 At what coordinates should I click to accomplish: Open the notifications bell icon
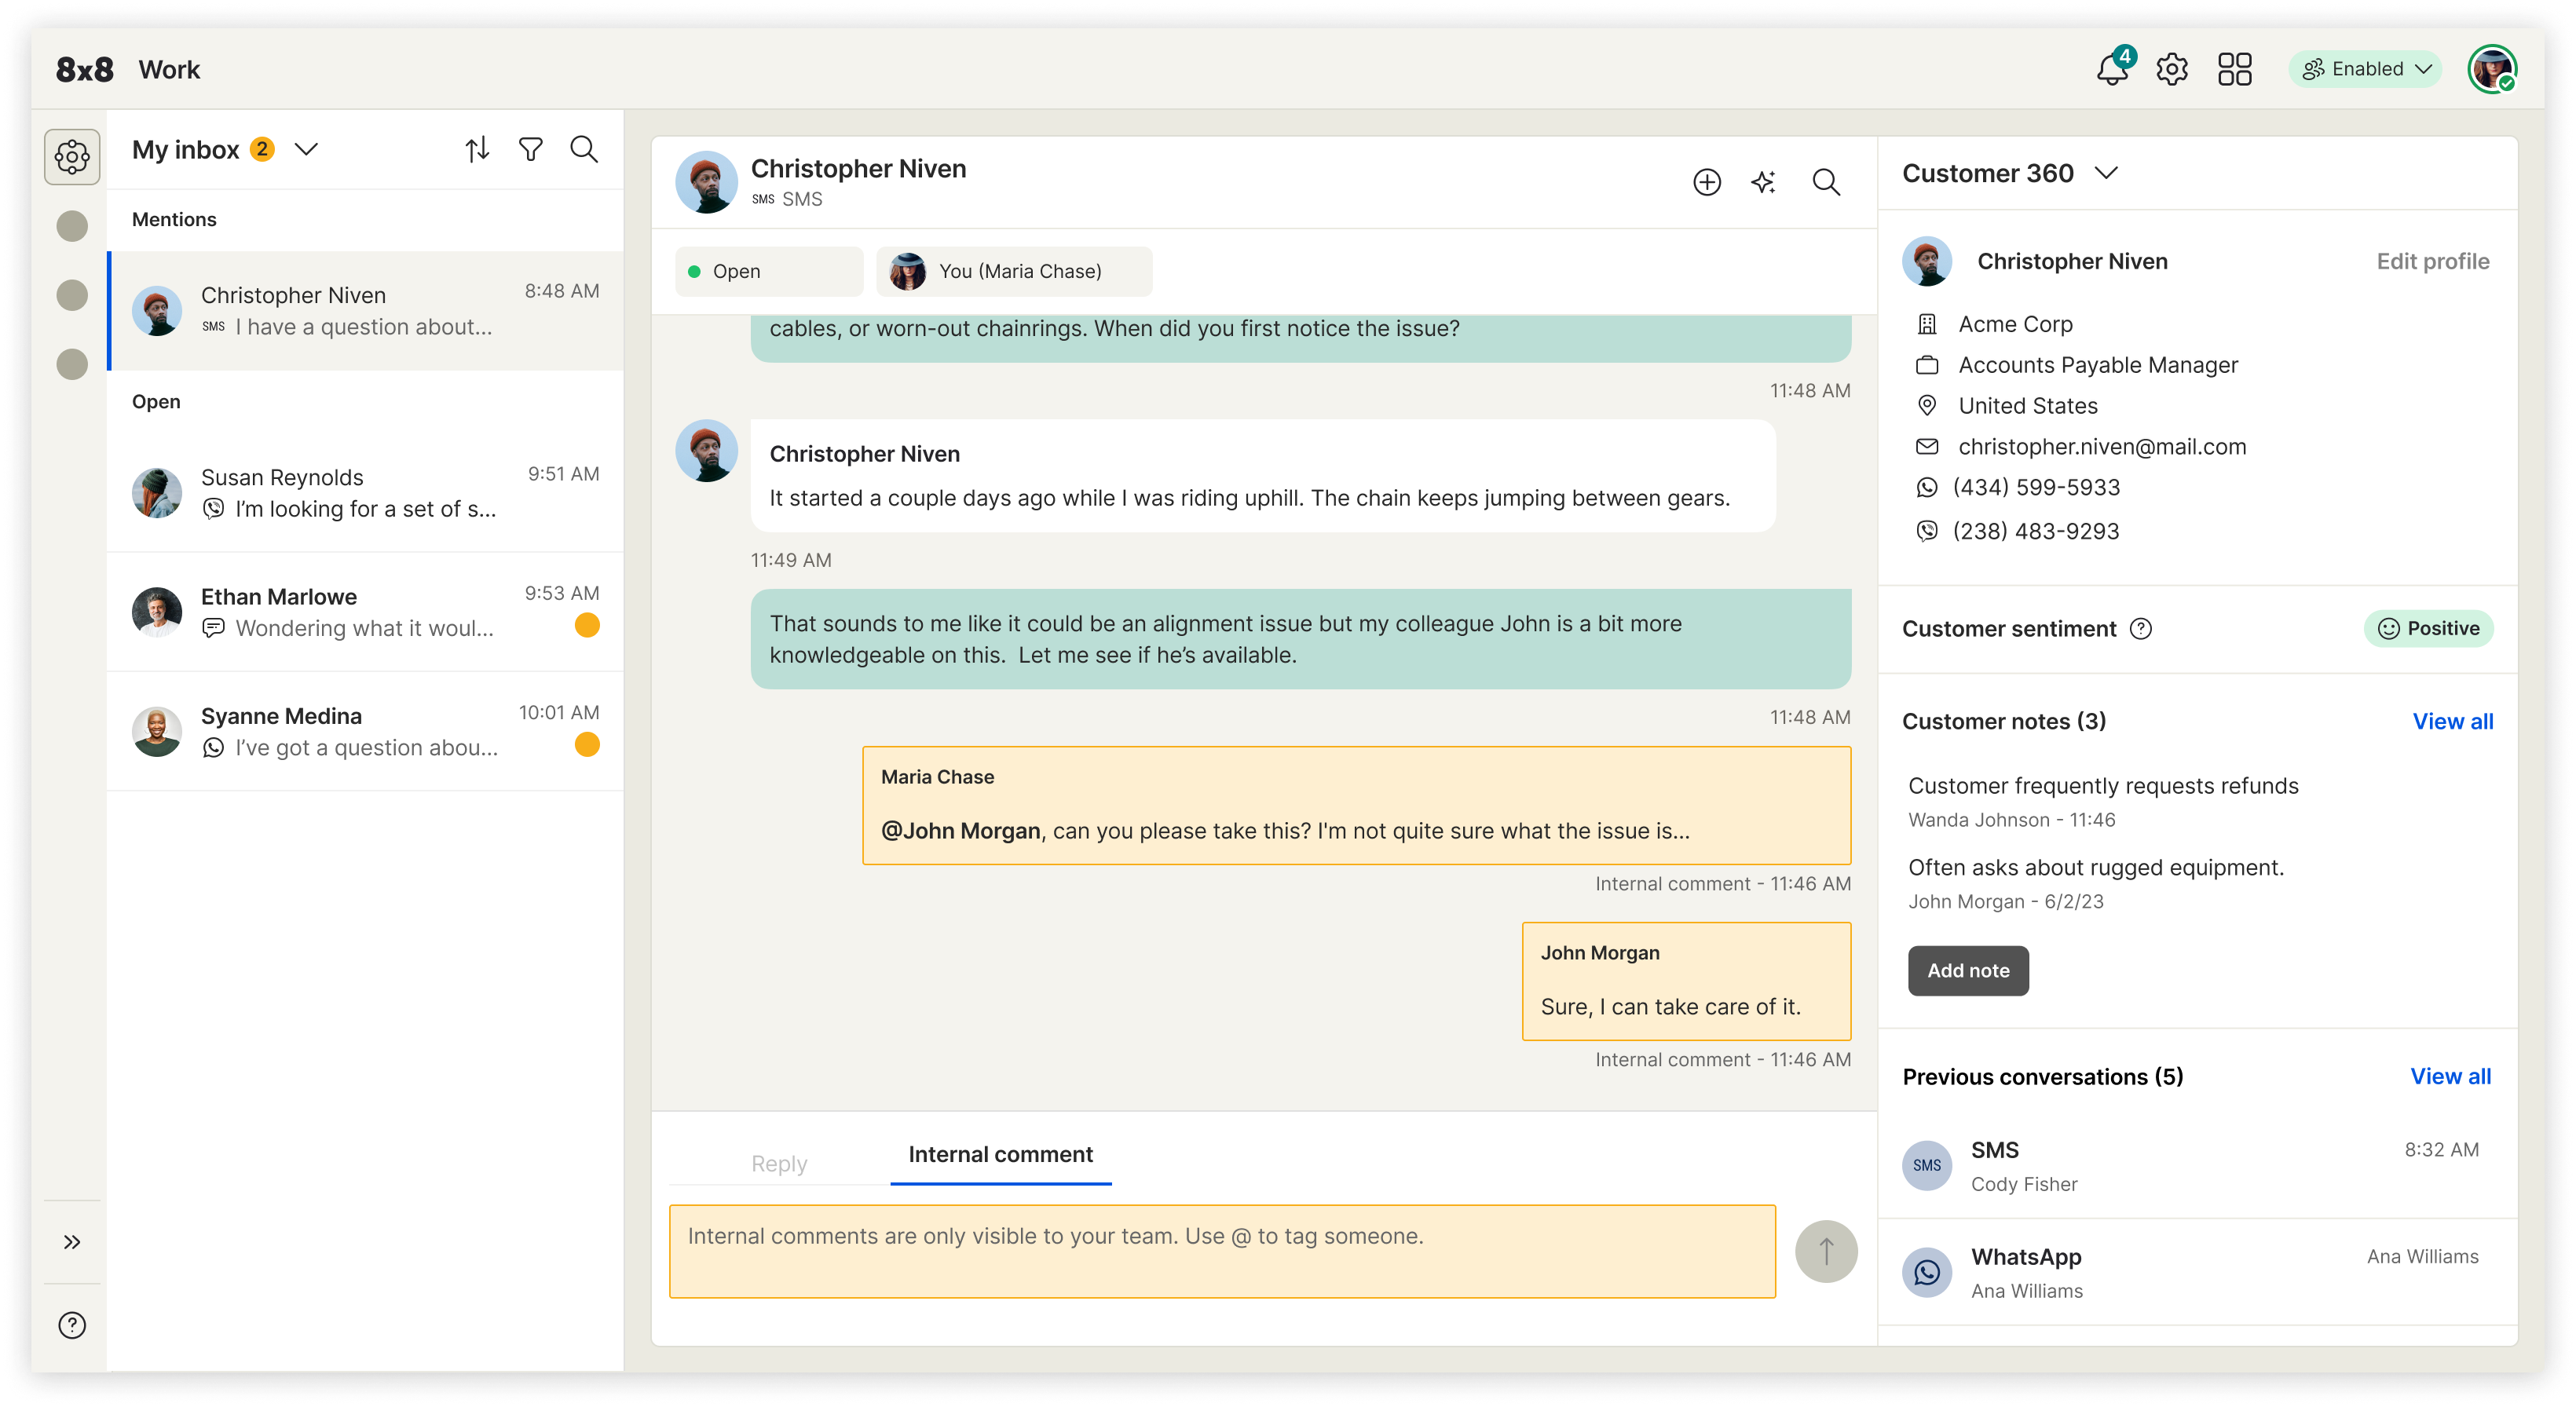click(x=2111, y=69)
